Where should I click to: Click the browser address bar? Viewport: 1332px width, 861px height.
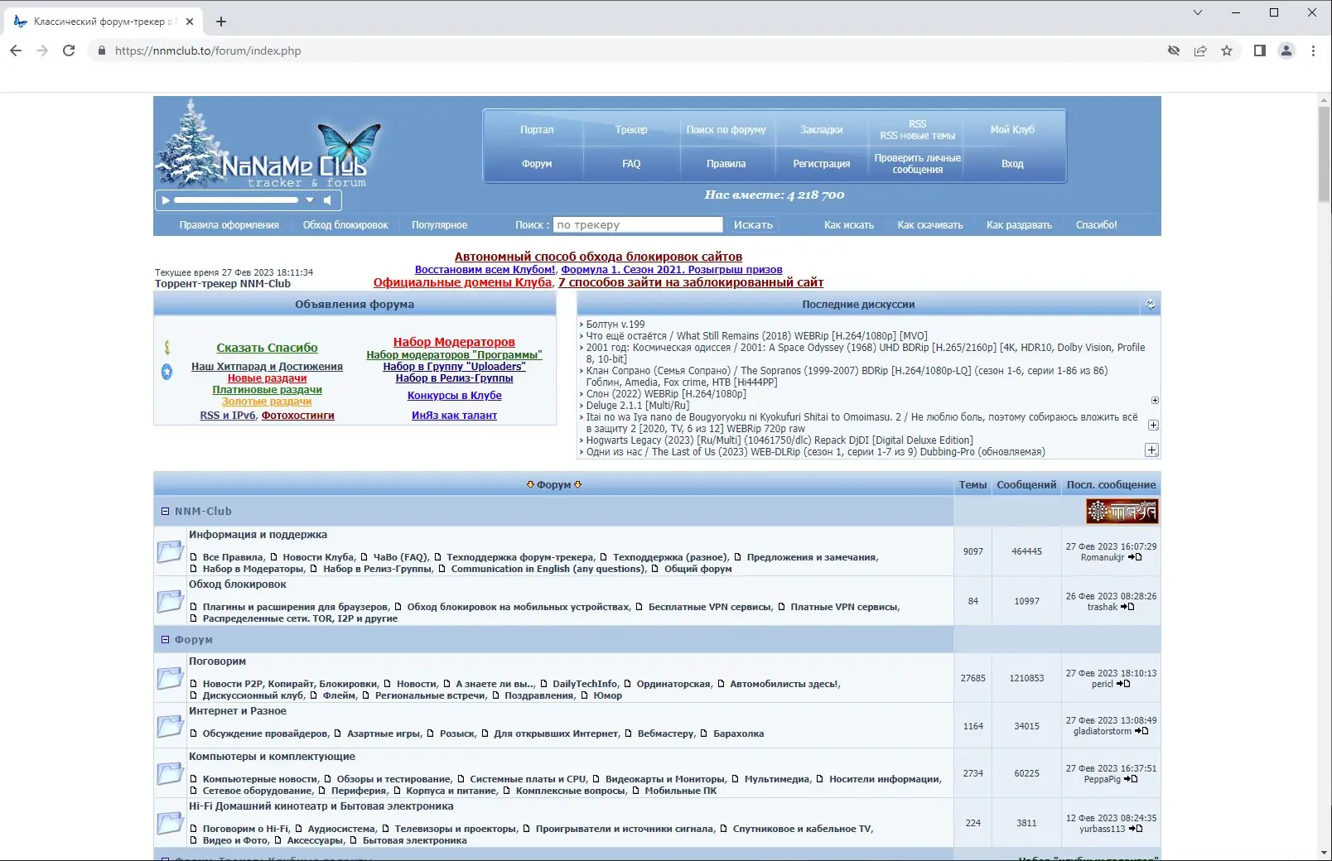pyautogui.click(x=630, y=51)
